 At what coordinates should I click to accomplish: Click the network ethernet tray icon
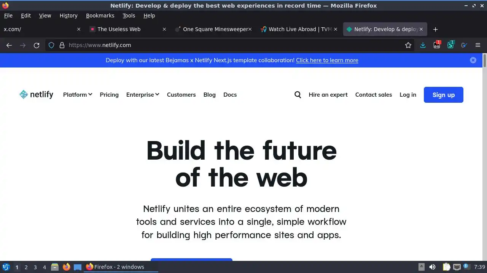point(457,267)
